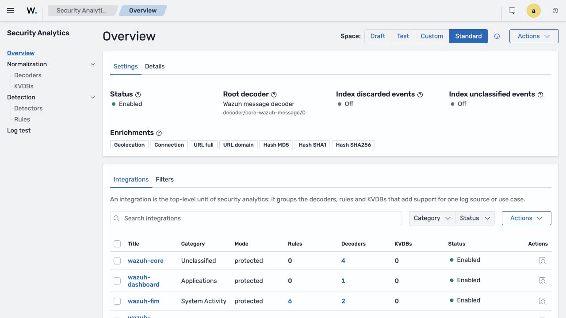
Task: Click the Security Analytics breadcrumb
Action: click(82, 11)
